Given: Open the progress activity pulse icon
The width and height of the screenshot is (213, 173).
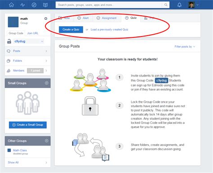Looking at the screenshot, I should (22, 5).
